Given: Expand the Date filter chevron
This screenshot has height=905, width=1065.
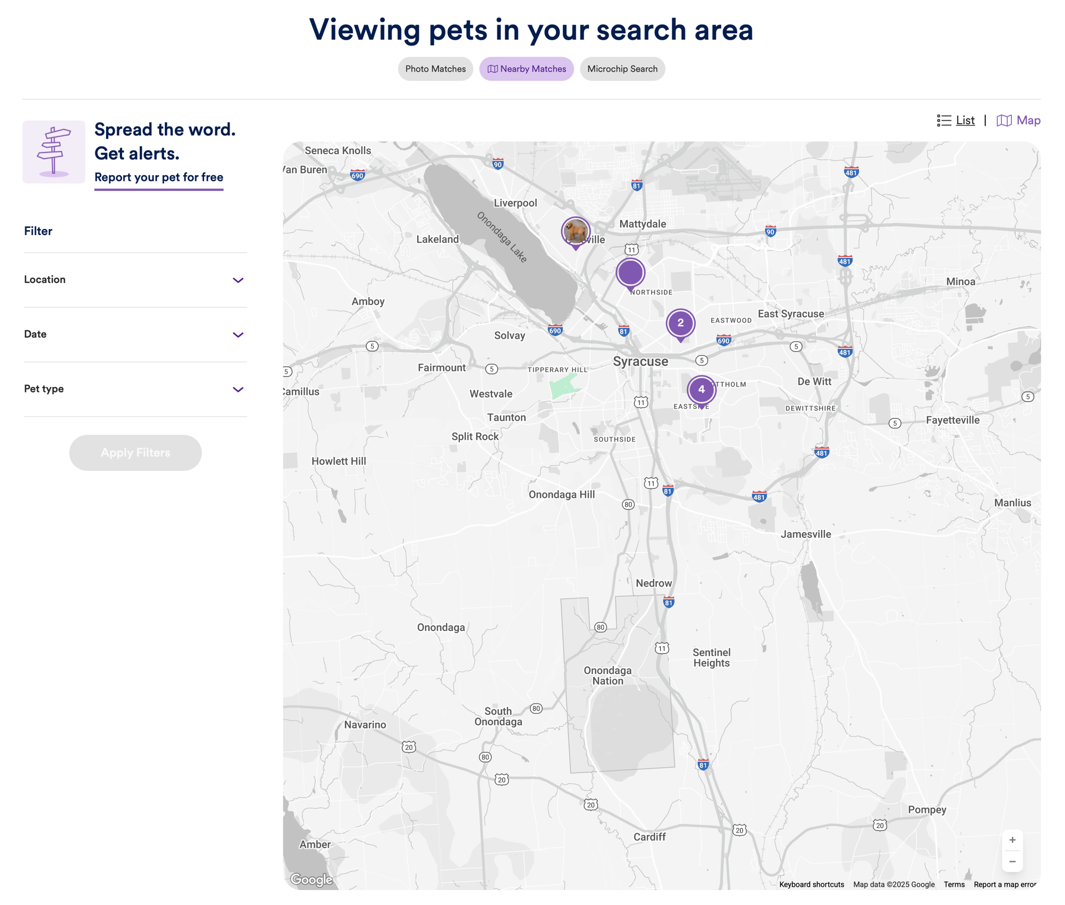Looking at the screenshot, I should (x=238, y=335).
